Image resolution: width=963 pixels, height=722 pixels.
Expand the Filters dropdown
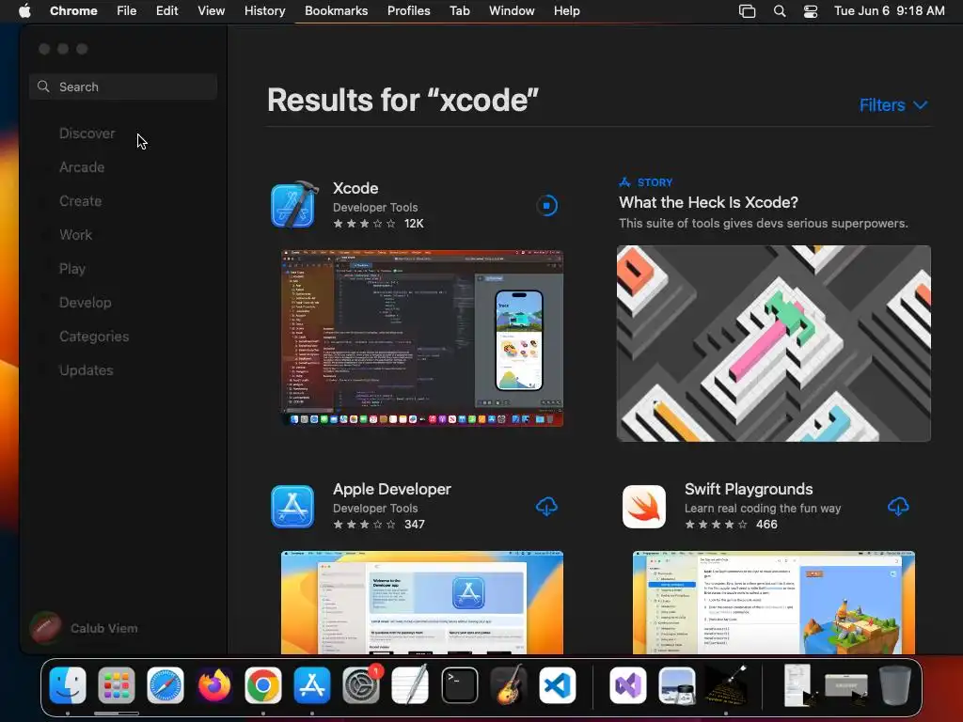[x=893, y=105]
